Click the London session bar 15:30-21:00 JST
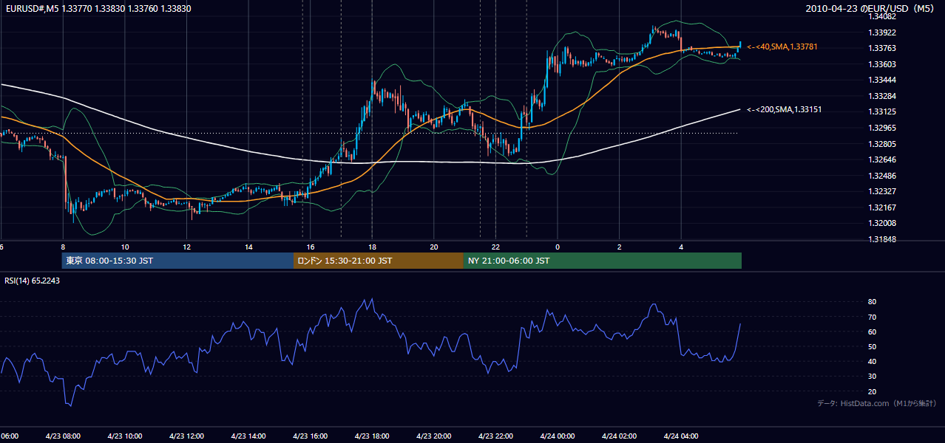Image resolution: width=945 pixels, height=443 pixels. point(378,261)
